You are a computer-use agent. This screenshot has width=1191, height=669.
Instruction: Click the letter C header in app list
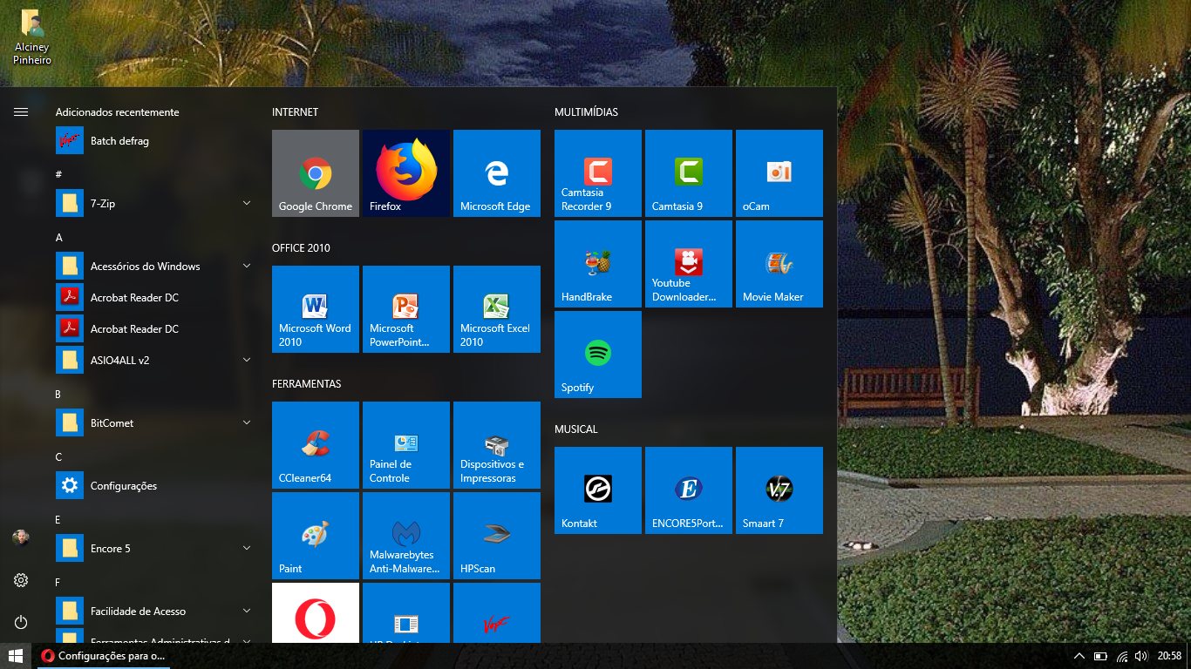58,457
